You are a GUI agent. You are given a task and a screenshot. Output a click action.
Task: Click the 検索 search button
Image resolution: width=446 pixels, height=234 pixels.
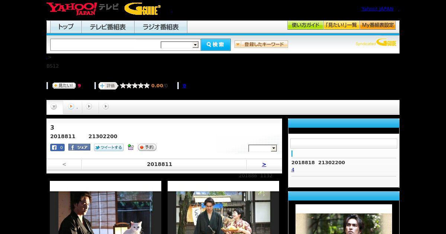click(x=216, y=45)
